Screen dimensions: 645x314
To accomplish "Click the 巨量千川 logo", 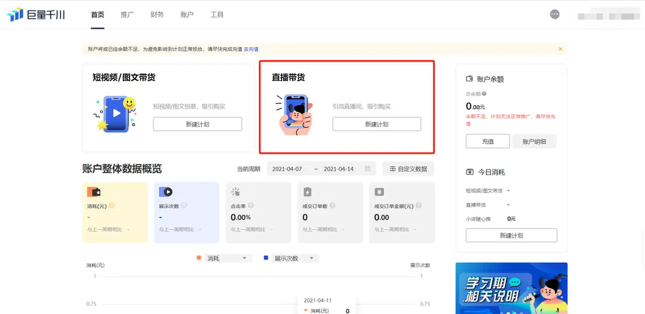I will tap(35, 15).
